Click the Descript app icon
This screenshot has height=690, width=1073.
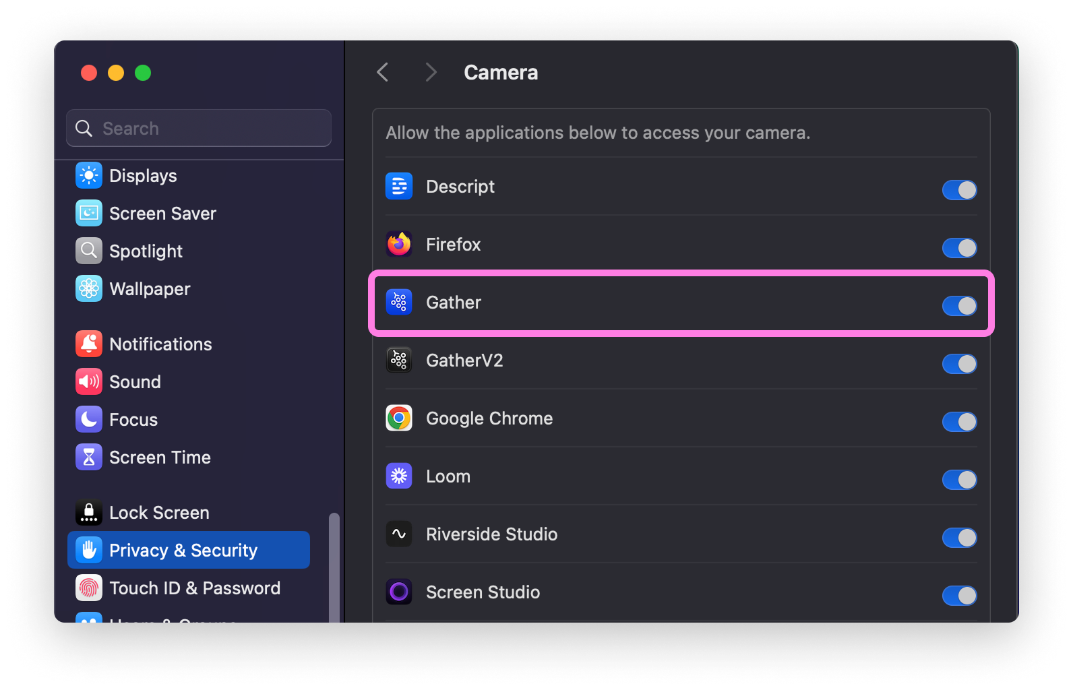click(x=398, y=186)
